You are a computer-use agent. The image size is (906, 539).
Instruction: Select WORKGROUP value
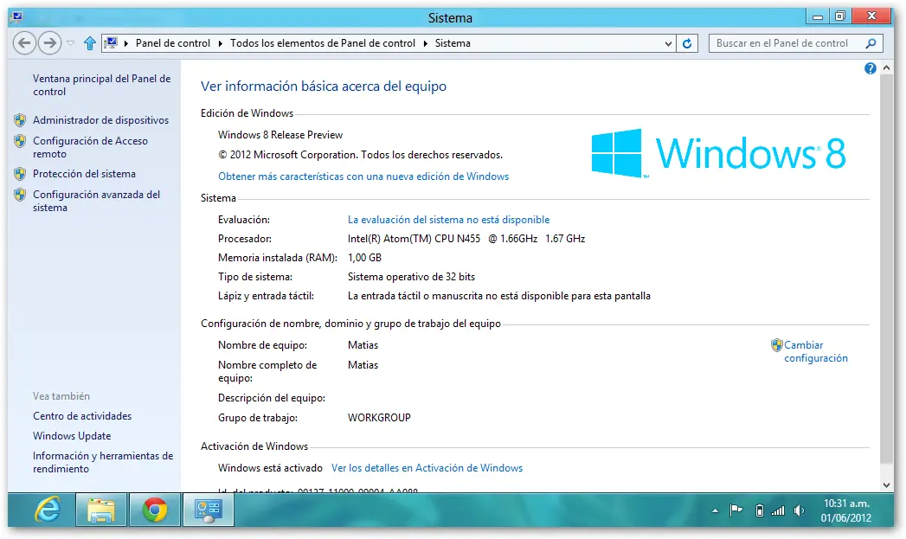click(379, 418)
